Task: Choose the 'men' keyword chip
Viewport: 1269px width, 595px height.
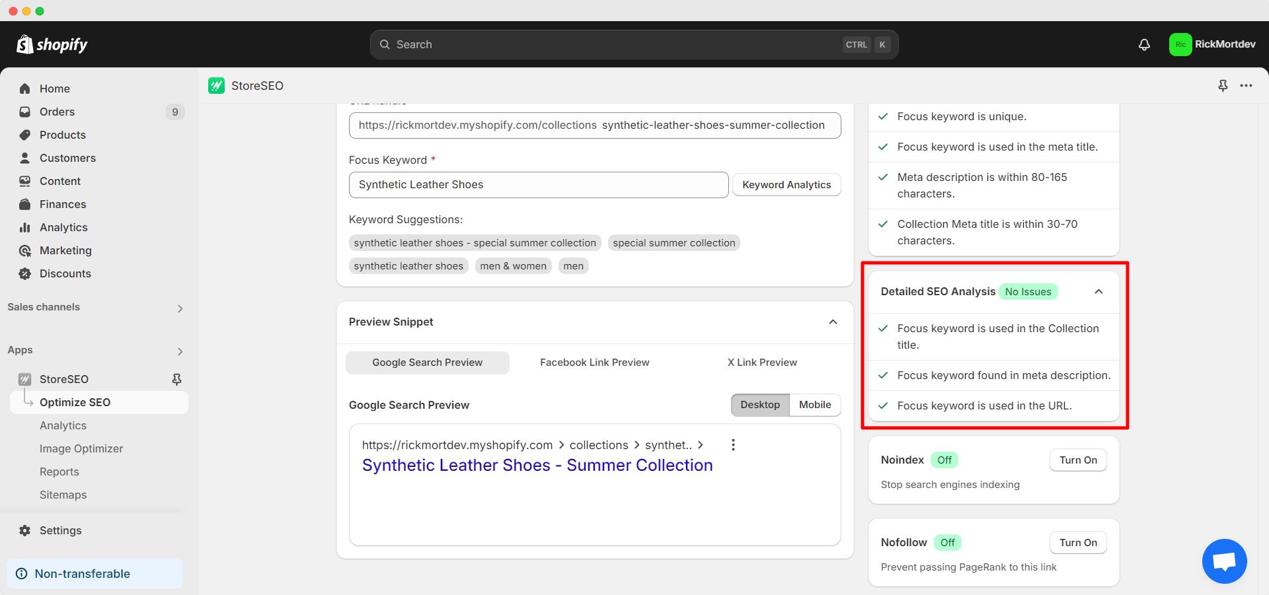Action: tap(573, 266)
